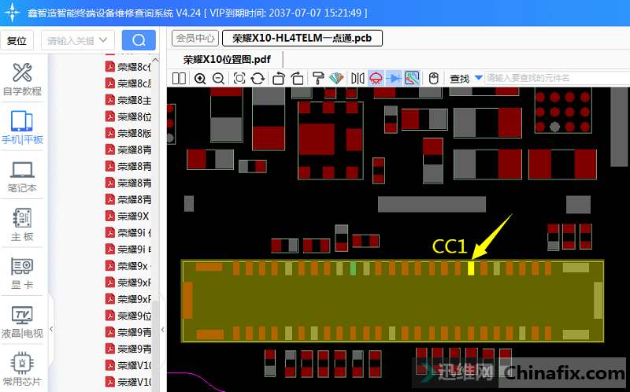Open the 查找 blue dropdown arrow
The image size is (630, 392).
[x=477, y=78]
